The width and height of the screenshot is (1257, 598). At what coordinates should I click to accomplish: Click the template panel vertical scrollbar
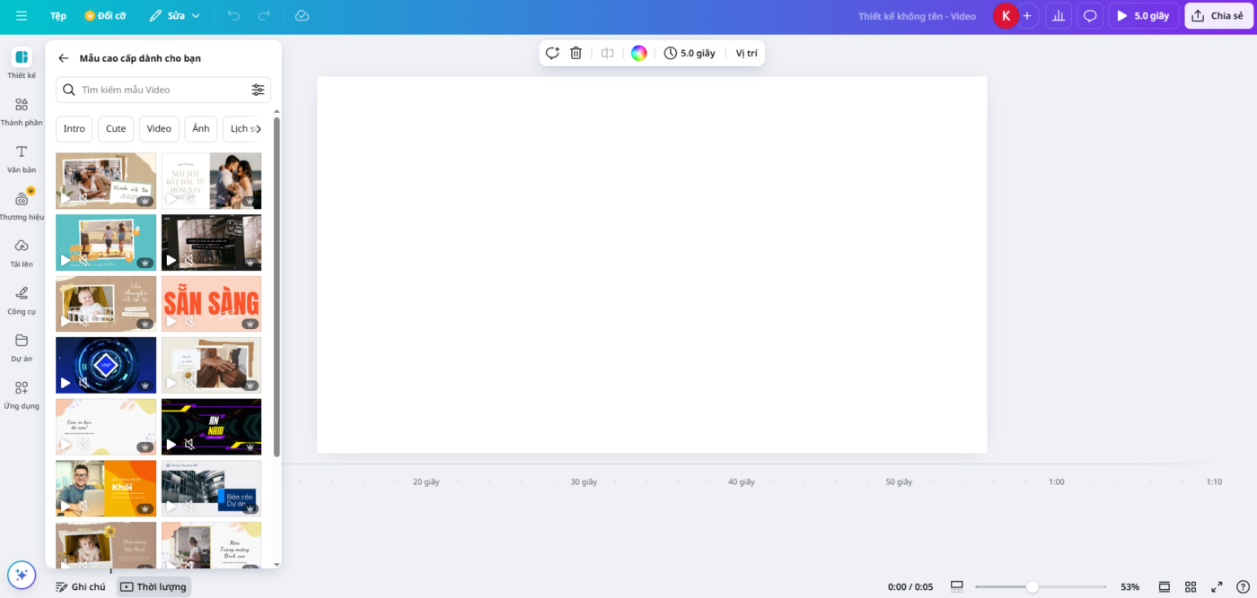277,287
